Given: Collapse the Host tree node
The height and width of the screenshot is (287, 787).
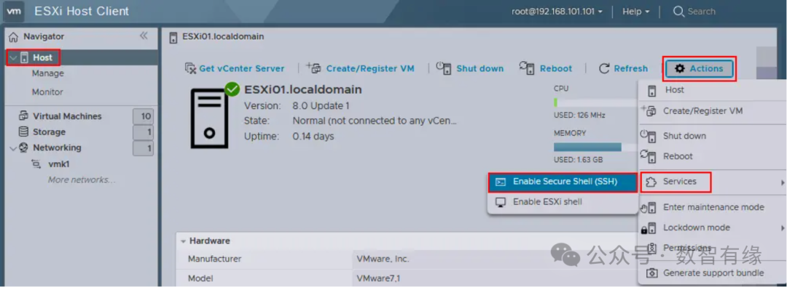Looking at the screenshot, I should point(13,58).
